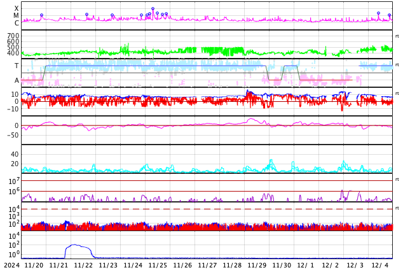Select the earliest flare circle marker in the X-ray plot
Image resolution: width=403 pixels, height=270 pixels.
click(42, 15)
